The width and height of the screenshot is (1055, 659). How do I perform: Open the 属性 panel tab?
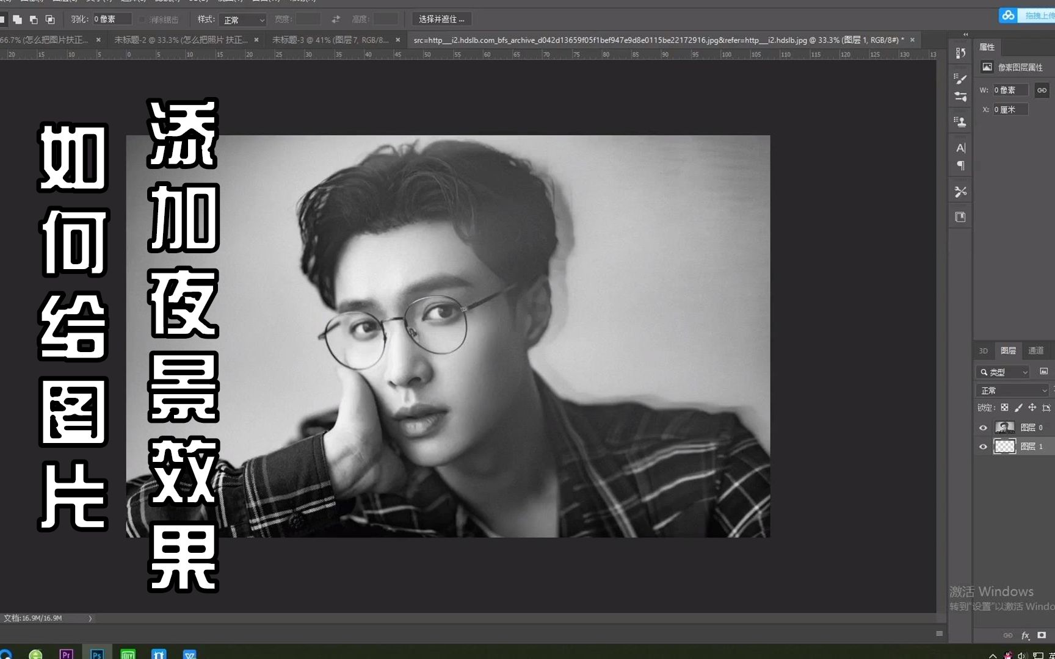point(987,47)
